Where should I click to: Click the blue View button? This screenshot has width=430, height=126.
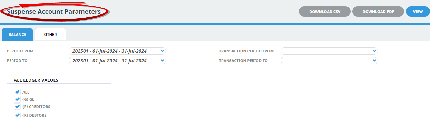tap(418, 11)
